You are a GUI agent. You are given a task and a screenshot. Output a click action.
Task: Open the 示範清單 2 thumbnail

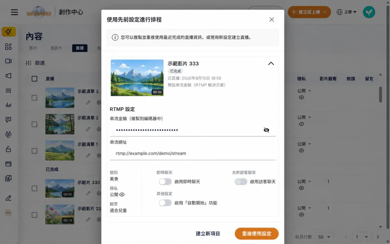click(60, 124)
